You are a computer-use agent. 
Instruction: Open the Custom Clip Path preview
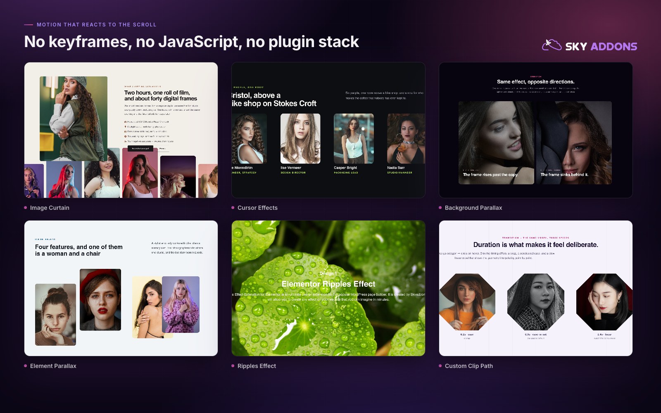click(536, 288)
